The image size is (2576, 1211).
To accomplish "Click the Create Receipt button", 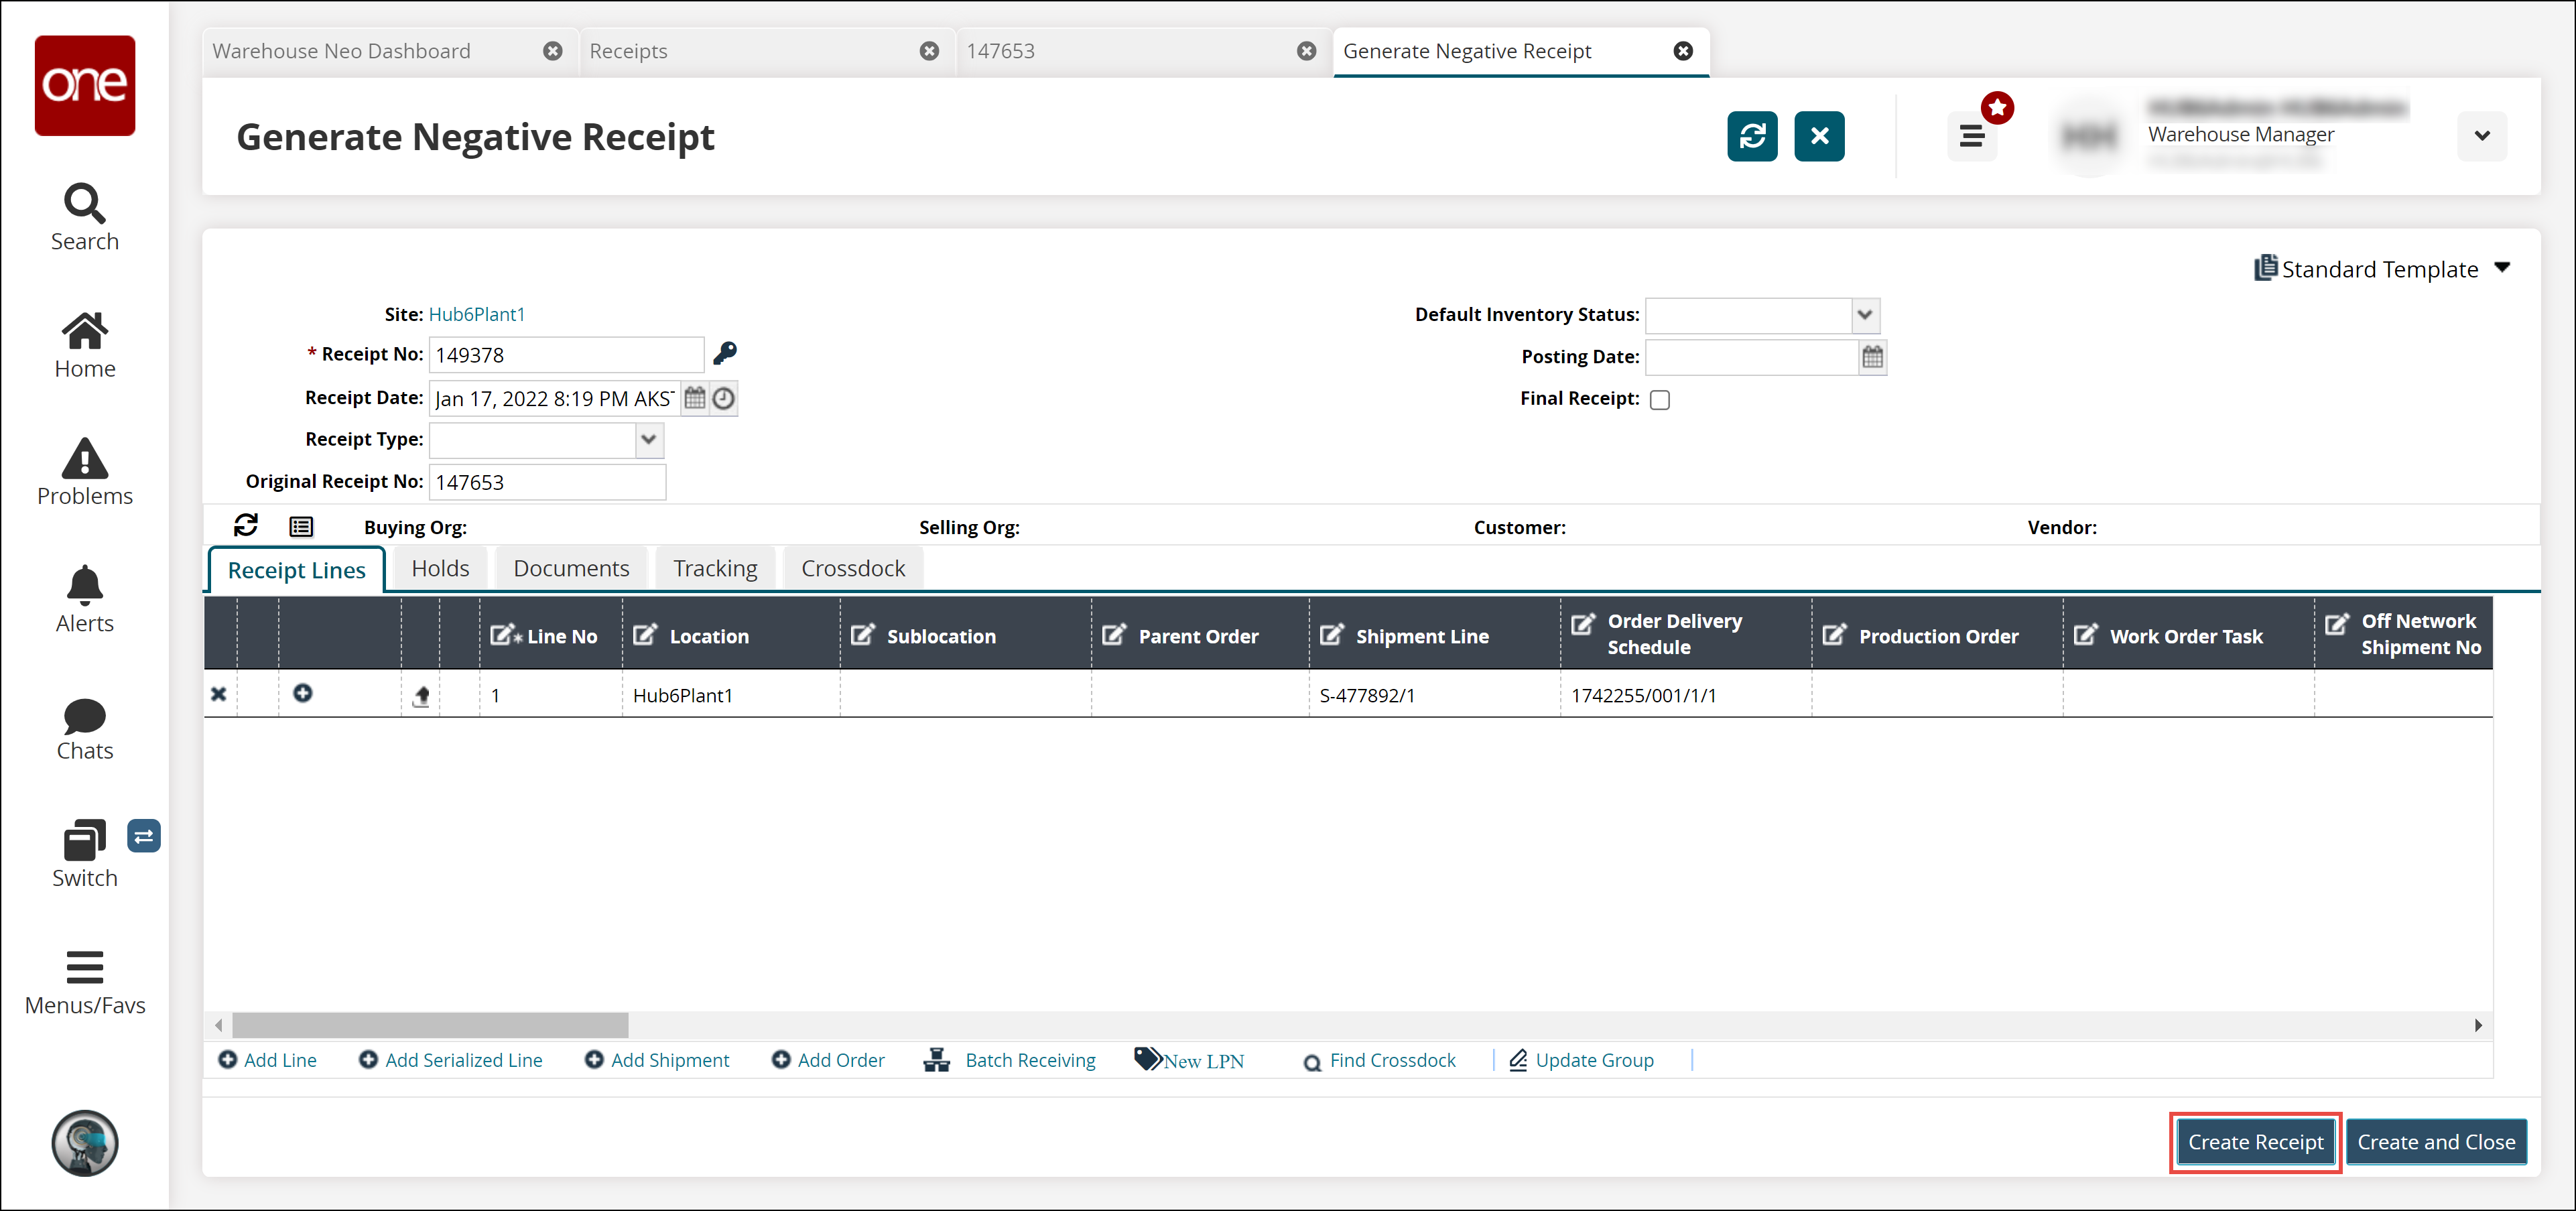I will tap(2255, 1142).
